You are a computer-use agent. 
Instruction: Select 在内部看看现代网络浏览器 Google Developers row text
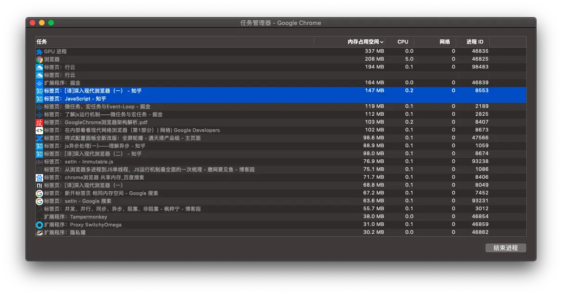[132, 130]
